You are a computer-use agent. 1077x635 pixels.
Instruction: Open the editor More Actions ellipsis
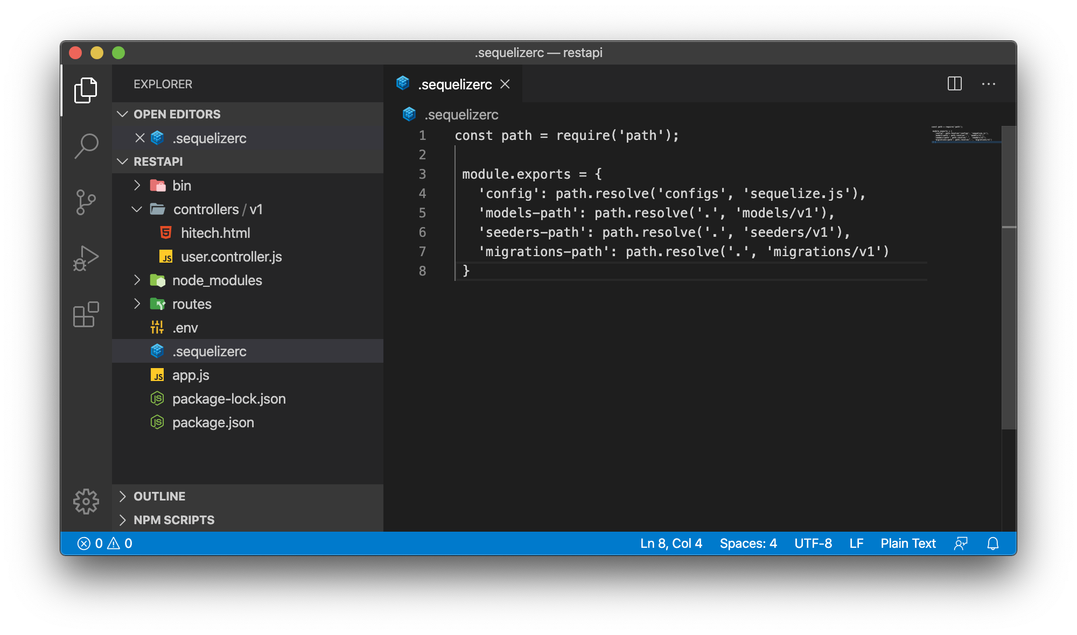(x=988, y=84)
